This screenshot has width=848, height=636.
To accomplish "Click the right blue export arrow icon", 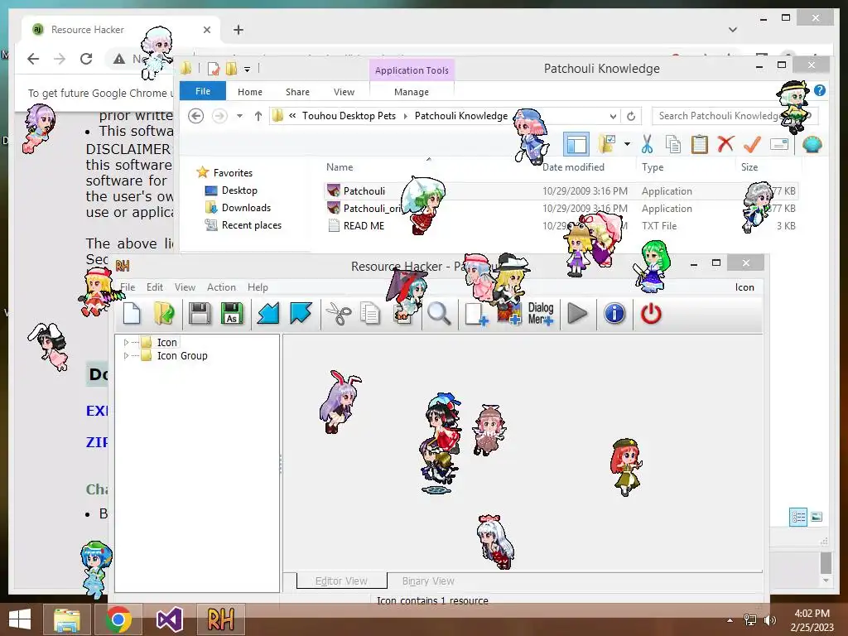I will (x=301, y=314).
